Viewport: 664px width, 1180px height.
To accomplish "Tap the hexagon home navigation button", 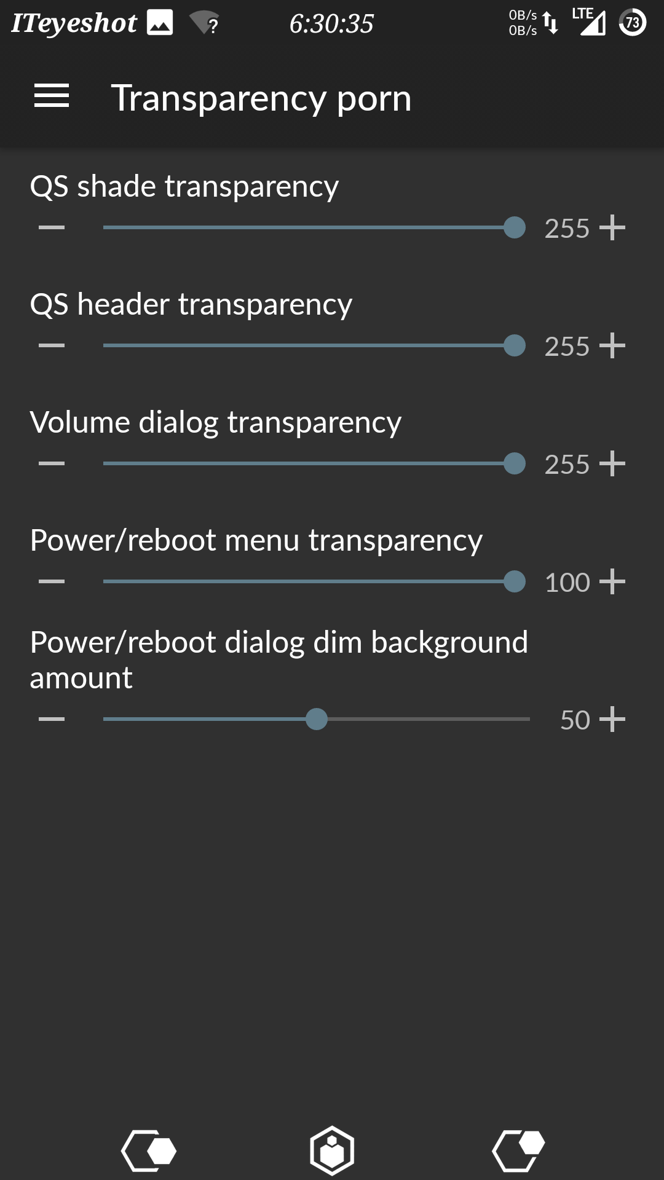I will 332,1150.
